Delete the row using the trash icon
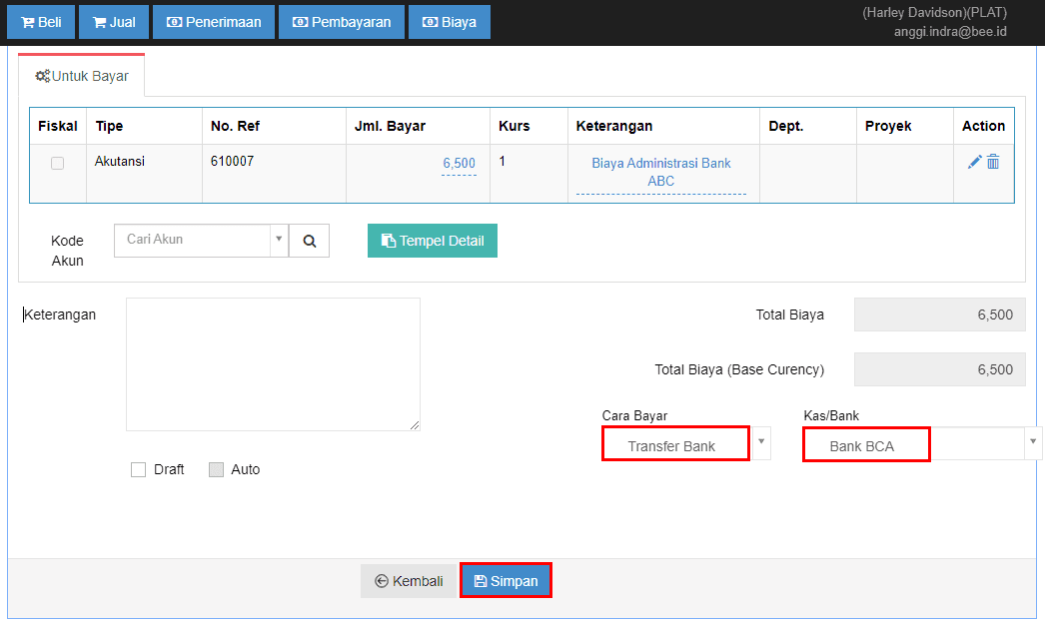Screen dimensions: 1045x624 993,162
